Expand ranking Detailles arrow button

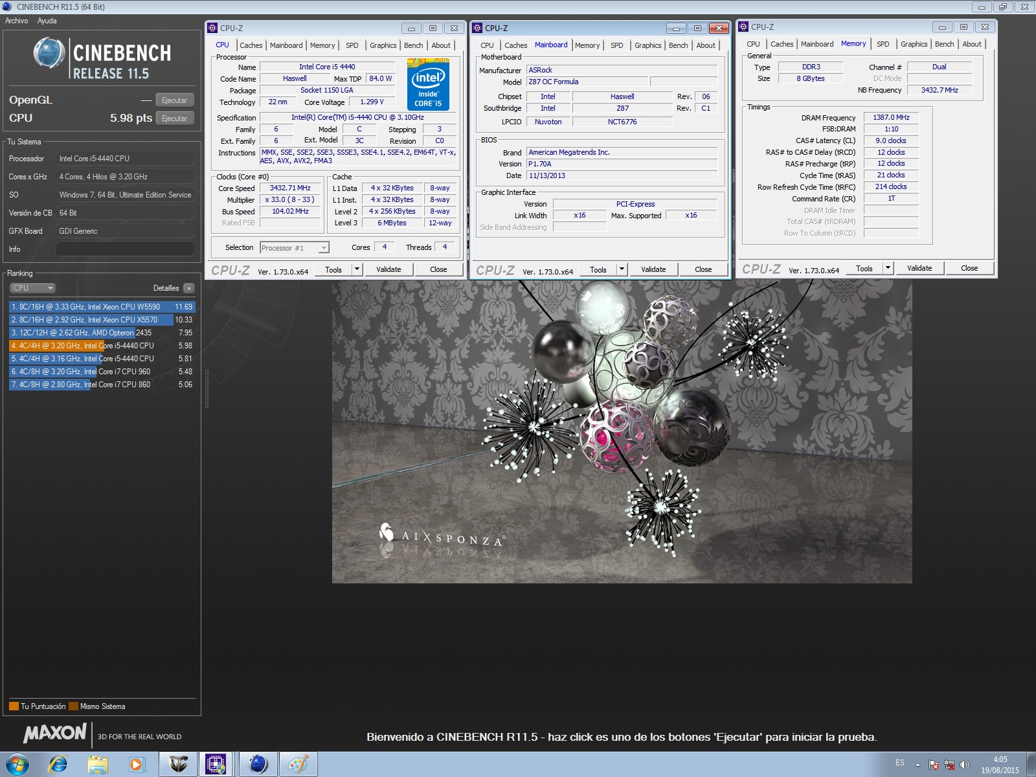188,288
